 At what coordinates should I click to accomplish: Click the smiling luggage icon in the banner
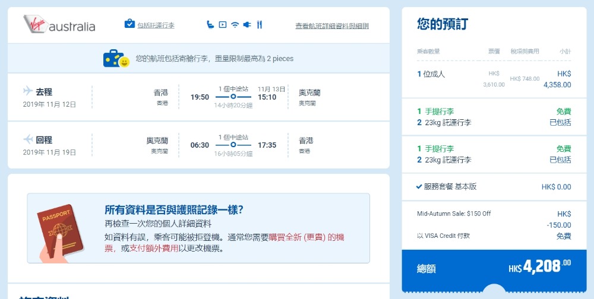(116, 59)
